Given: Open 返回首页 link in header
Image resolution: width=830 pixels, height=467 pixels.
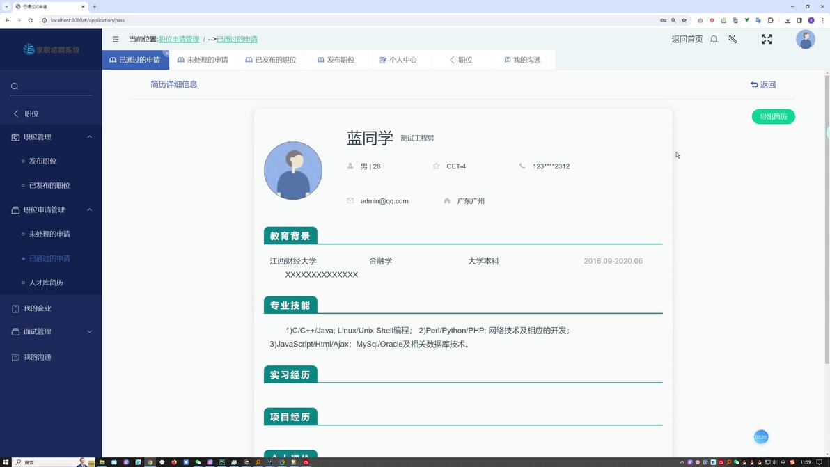Looking at the screenshot, I should [687, 39].
